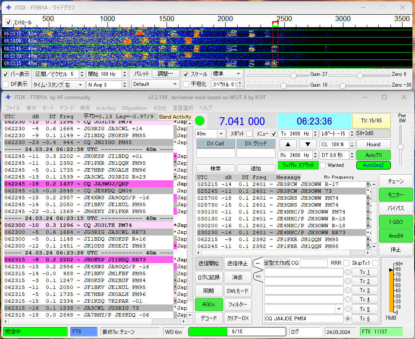Click the CQ JA4JOE PM54 message field

[304, 319]
